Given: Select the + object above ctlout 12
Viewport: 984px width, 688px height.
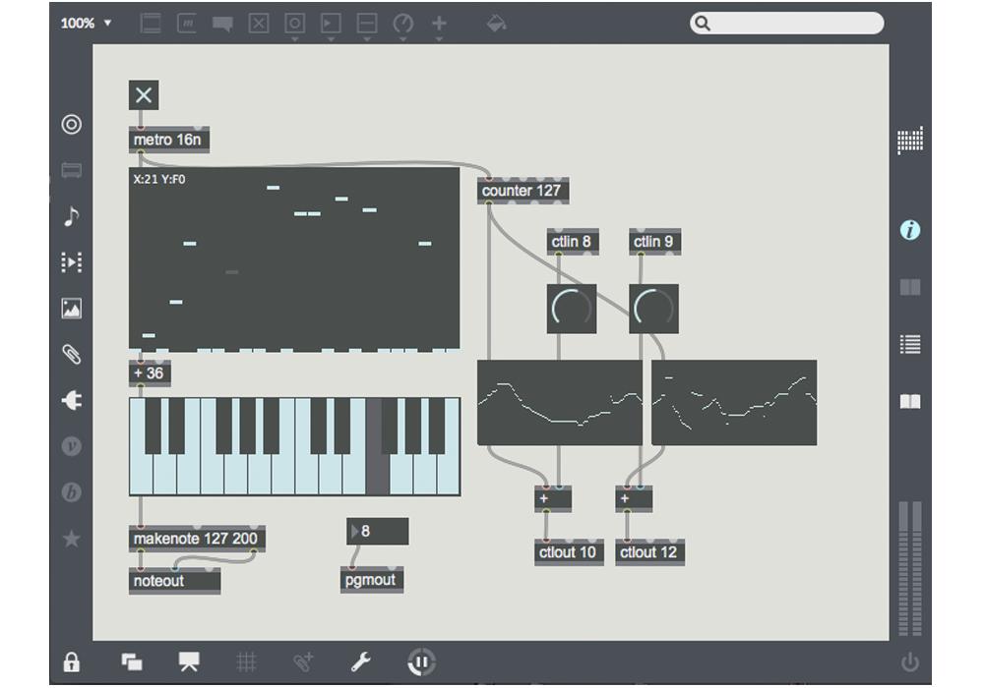Looking at the screenshot, I should [634, 498].
